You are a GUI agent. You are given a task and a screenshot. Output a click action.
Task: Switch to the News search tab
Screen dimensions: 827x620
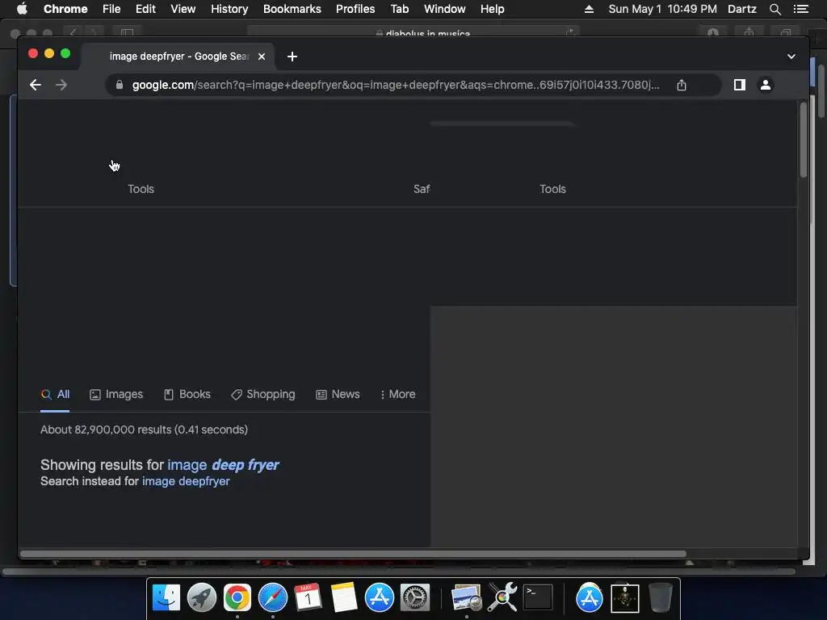coord(338,394)
